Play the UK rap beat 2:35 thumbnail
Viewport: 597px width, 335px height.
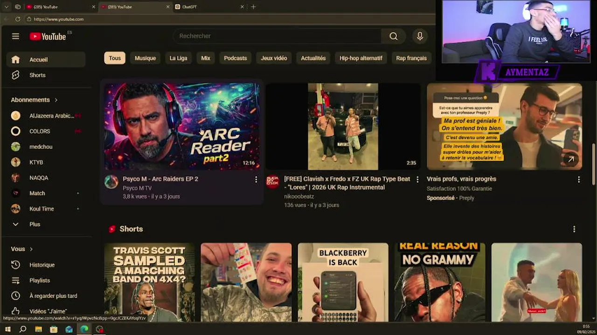click(x=343, y=127)
